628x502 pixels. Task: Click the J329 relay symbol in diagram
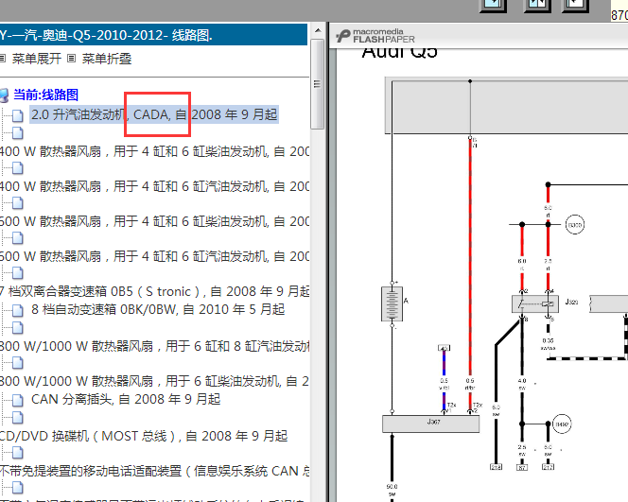535,303
